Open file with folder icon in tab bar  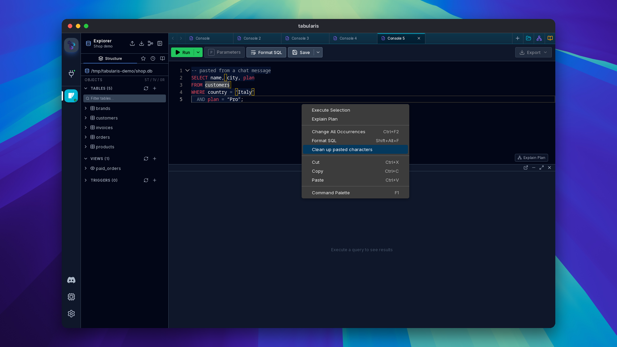coord(528,38)
